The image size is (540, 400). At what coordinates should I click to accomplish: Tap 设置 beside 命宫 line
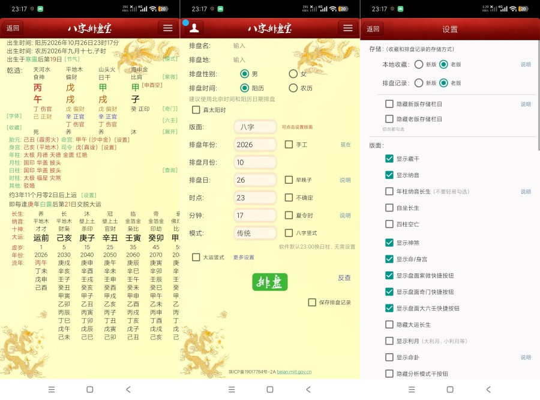[x=122, y=140]
